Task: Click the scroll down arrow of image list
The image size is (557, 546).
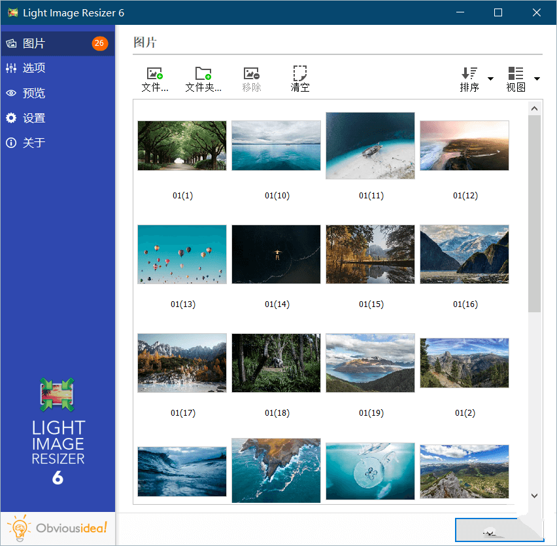Action: point(534,496)
